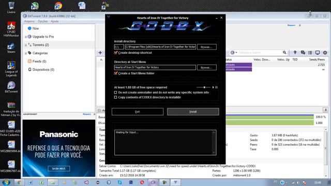Open MO29067007.doc desktop file
Image resolution: width=331 pixels, height=186 pixels.
[x=10, y=166]
